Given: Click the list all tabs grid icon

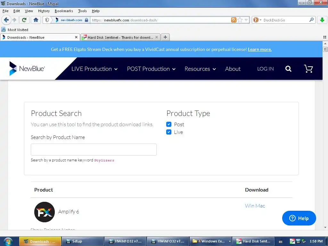Looking at the screenshot, I should (325, 37).
